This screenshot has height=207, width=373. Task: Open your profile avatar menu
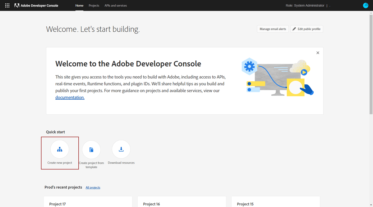click(366, 5)
